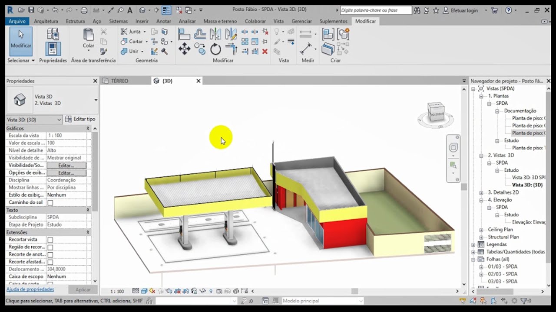Expand the Ceiling Plan tree node
The height and width of the screenshot is (312, 556).
[x=481, y=230]
